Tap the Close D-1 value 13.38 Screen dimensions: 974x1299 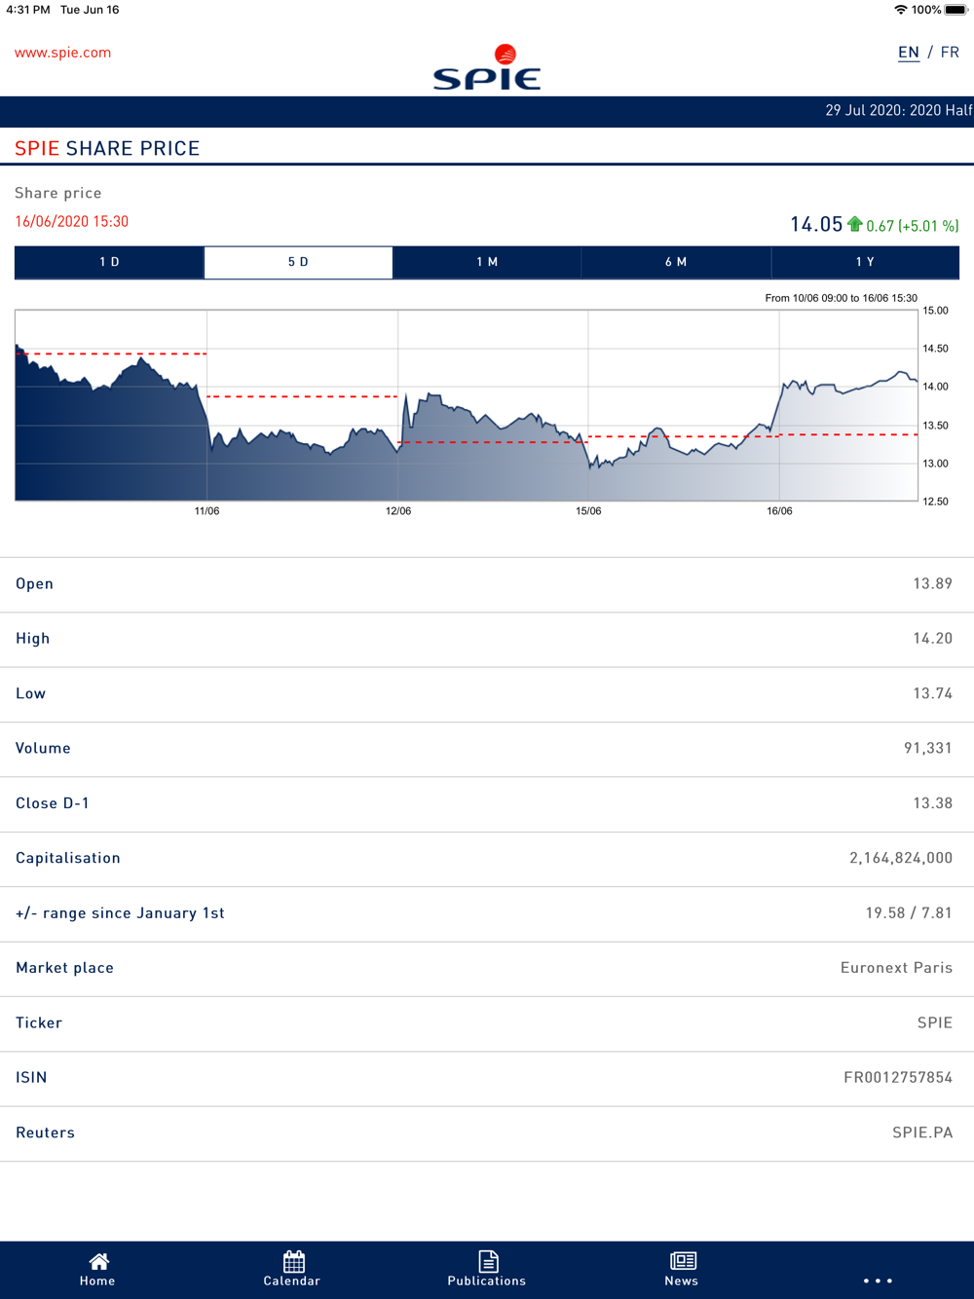pyautogui.click(x=932, y=803)
